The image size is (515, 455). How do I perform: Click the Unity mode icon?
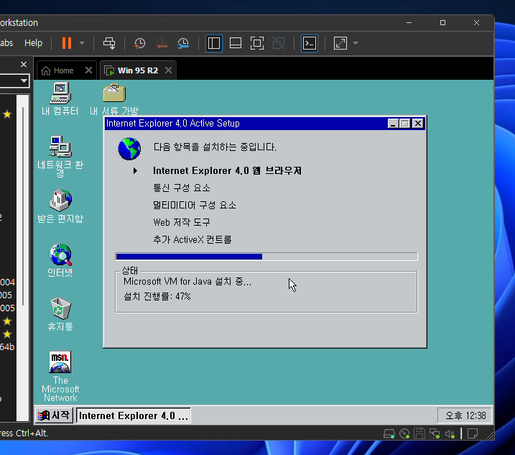click(279, 43)
